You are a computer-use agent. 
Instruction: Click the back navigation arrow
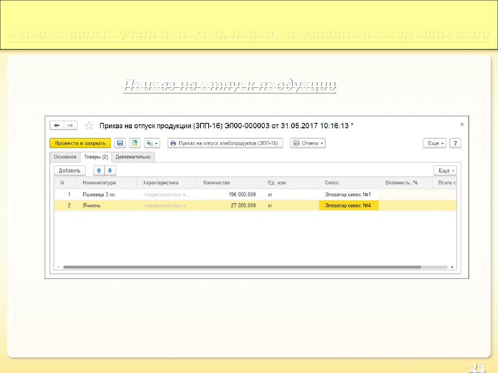click(x=57, y=125)
